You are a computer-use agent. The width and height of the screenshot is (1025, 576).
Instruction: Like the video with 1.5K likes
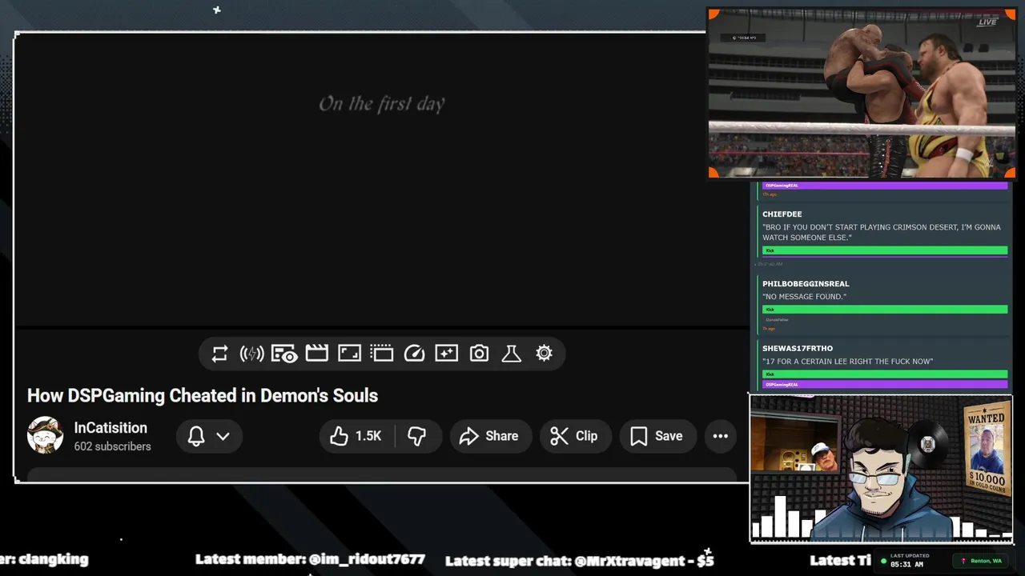pos(357,436)
